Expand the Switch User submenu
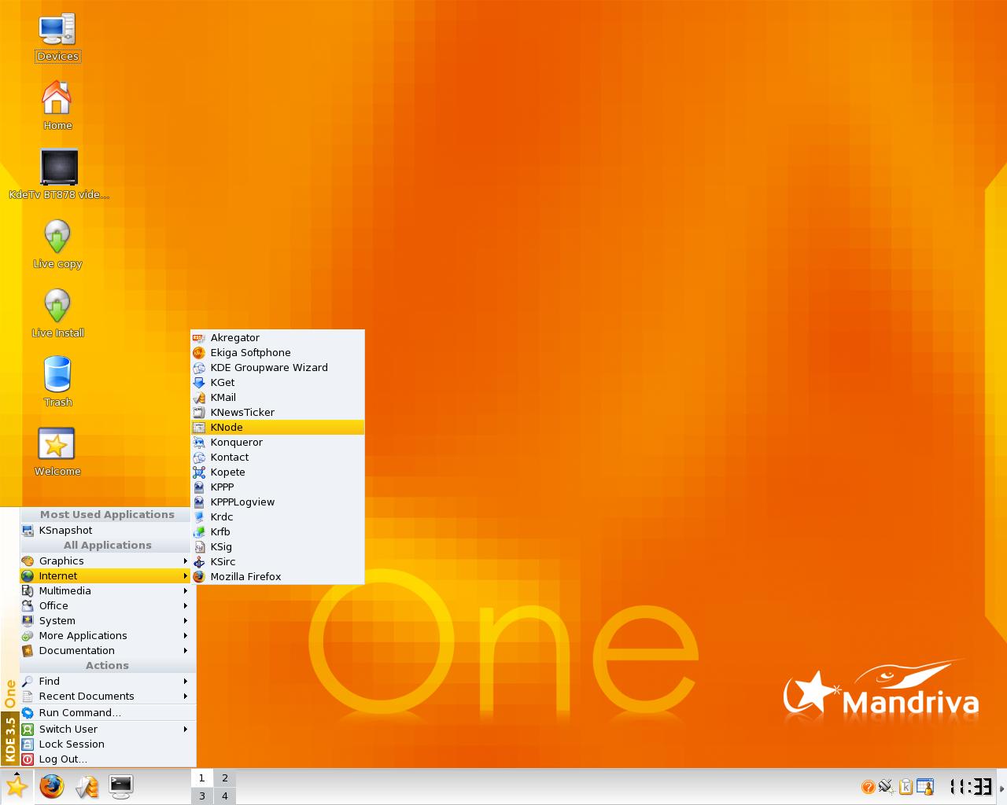This screenshot has width=1007, height=805. 106,729
